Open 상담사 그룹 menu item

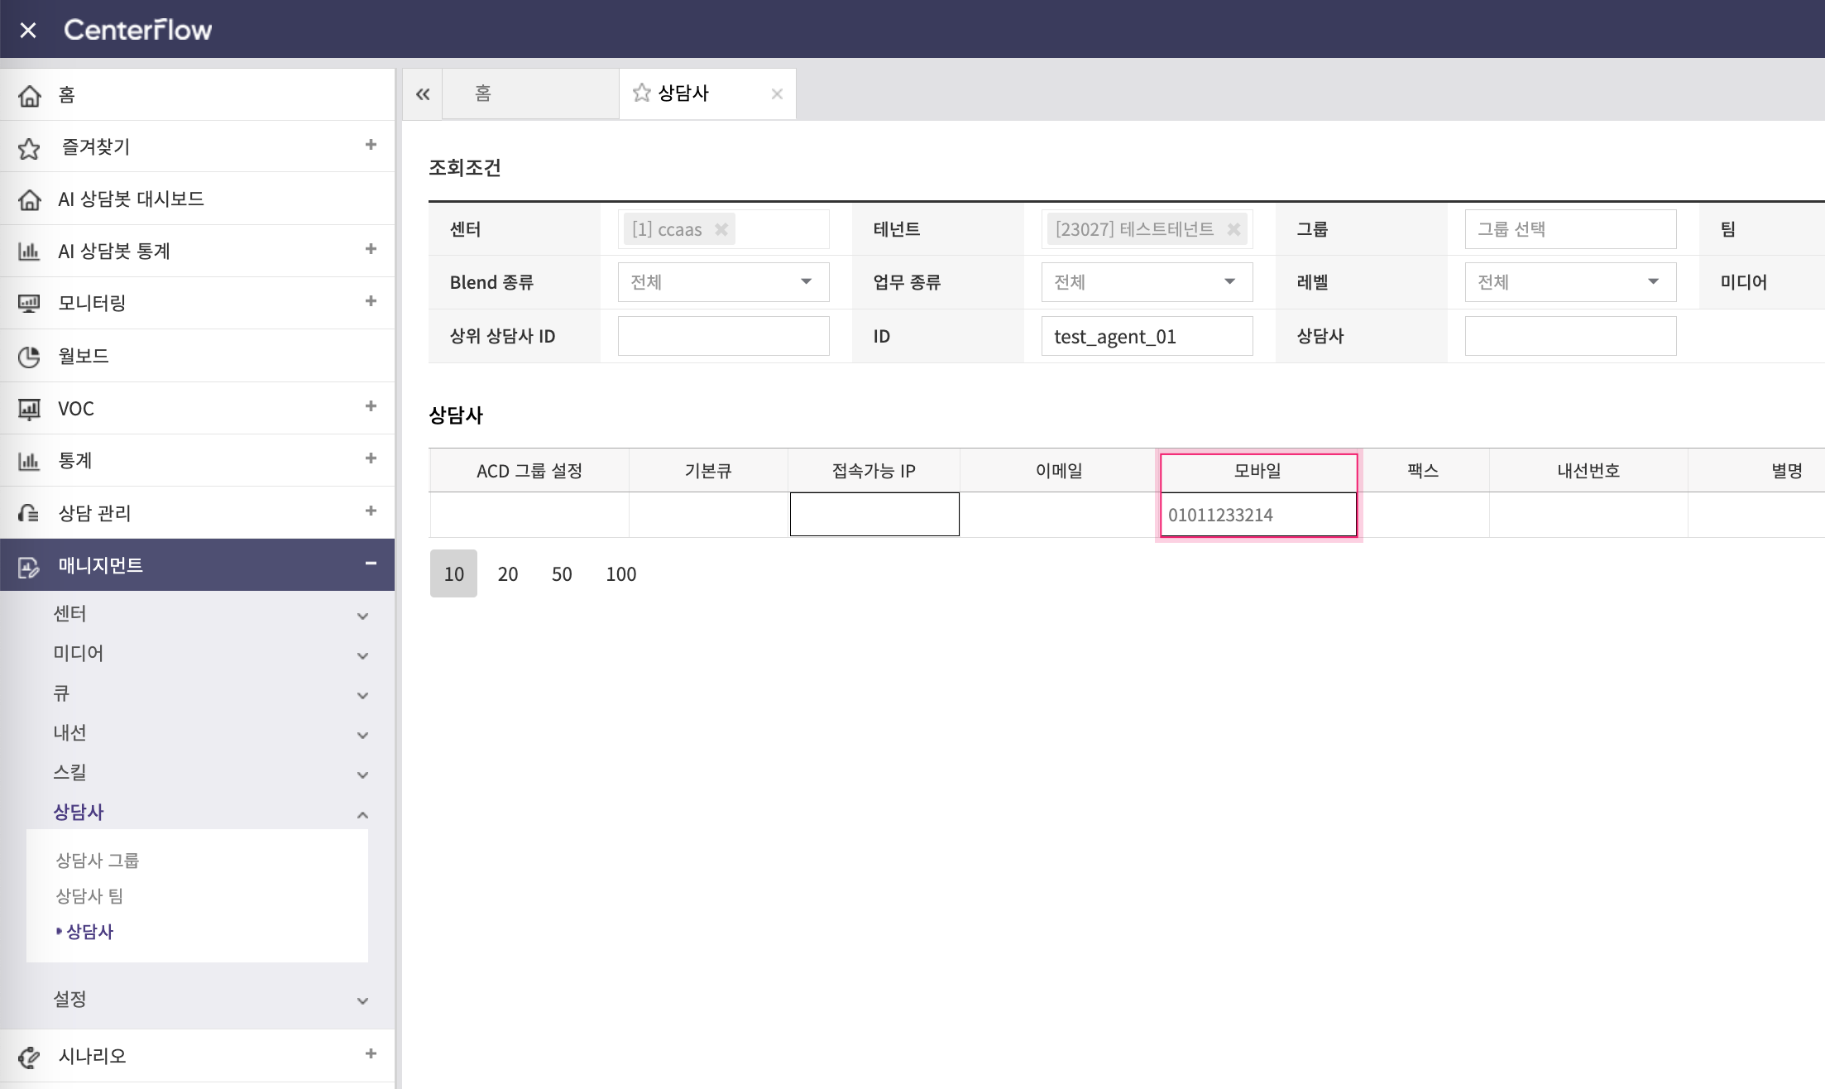pyautogui.click(x=97, y=861)
